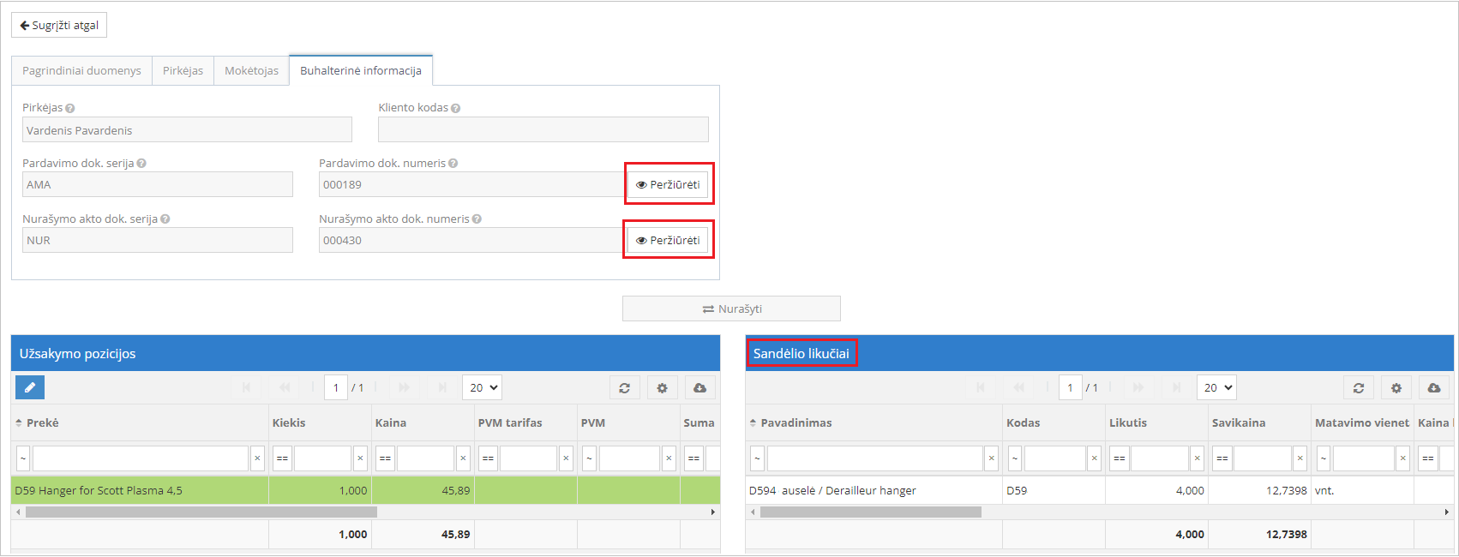Switch to Pagrindiniai duomenys tab
The image size is (1459, 557).
81,70
